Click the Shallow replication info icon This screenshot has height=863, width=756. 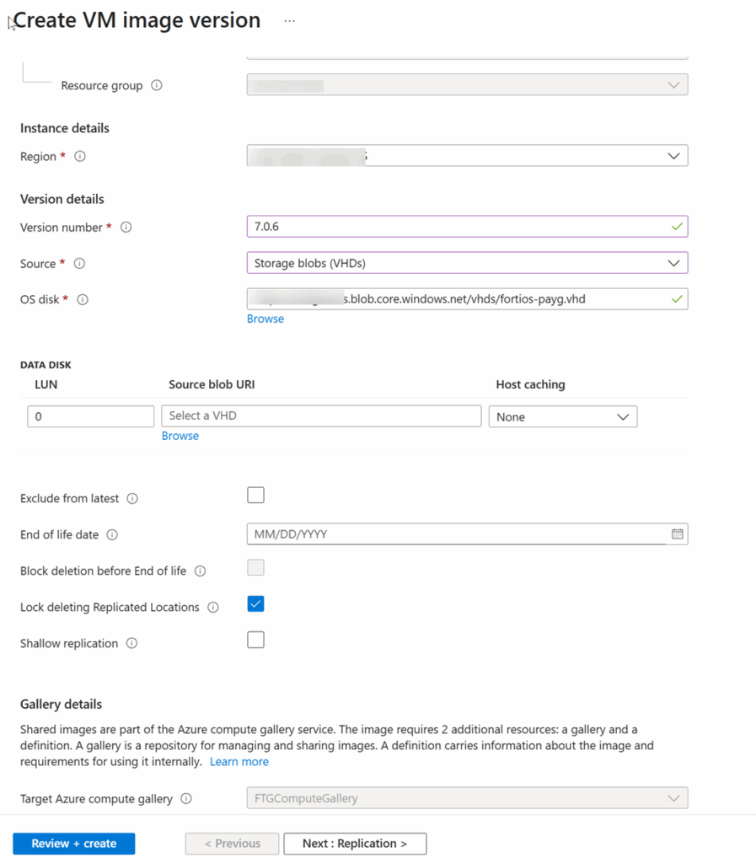tap(132, 644)
